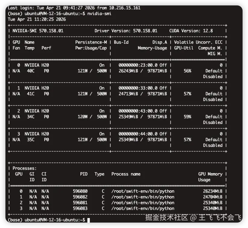The height and width of the screenshot is (228, 248).
Task: Click bus id 00000000:44:00.0
Action: [x=138, y=134]
